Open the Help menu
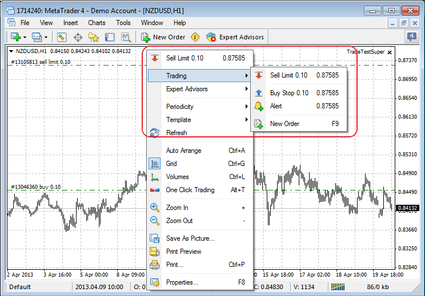425x296 pixels. point(179,23)
